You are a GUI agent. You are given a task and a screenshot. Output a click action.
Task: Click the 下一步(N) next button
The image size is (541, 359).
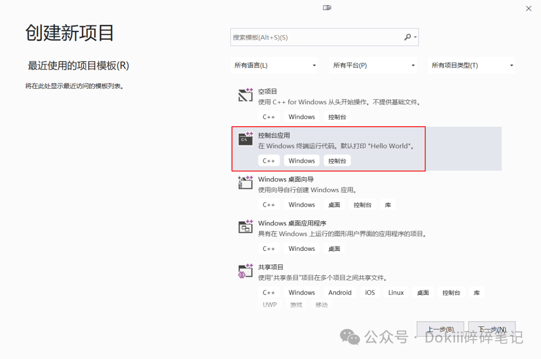pyautogui.click(x=491, y=329)
